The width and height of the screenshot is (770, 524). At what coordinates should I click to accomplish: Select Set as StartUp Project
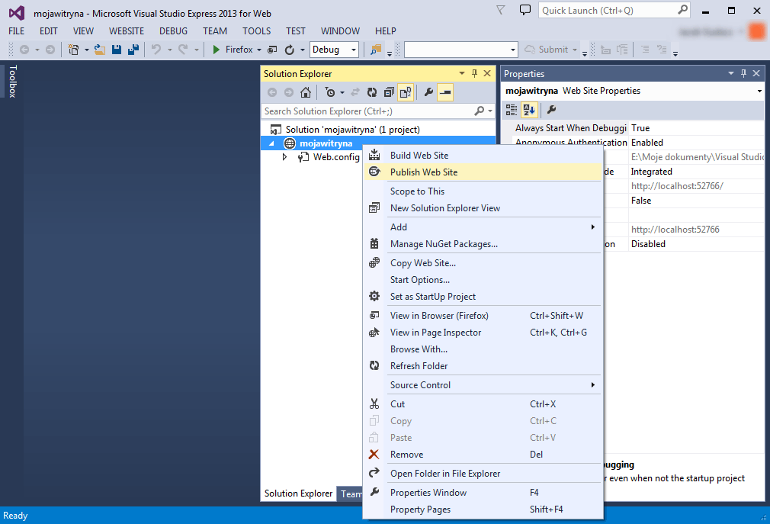(x=483, y=297)
